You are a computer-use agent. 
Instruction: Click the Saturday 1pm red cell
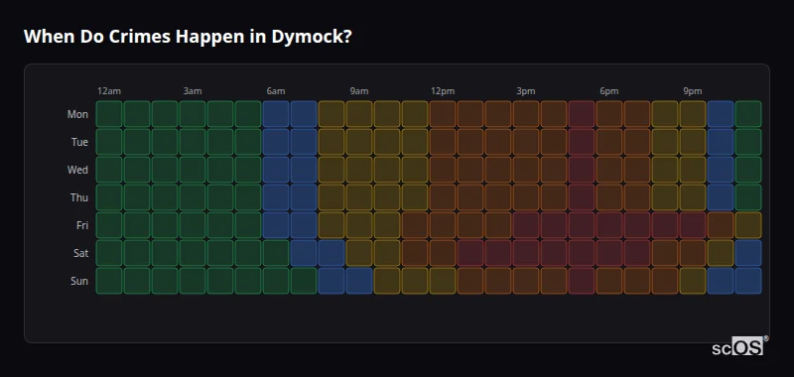pos(470,253)
